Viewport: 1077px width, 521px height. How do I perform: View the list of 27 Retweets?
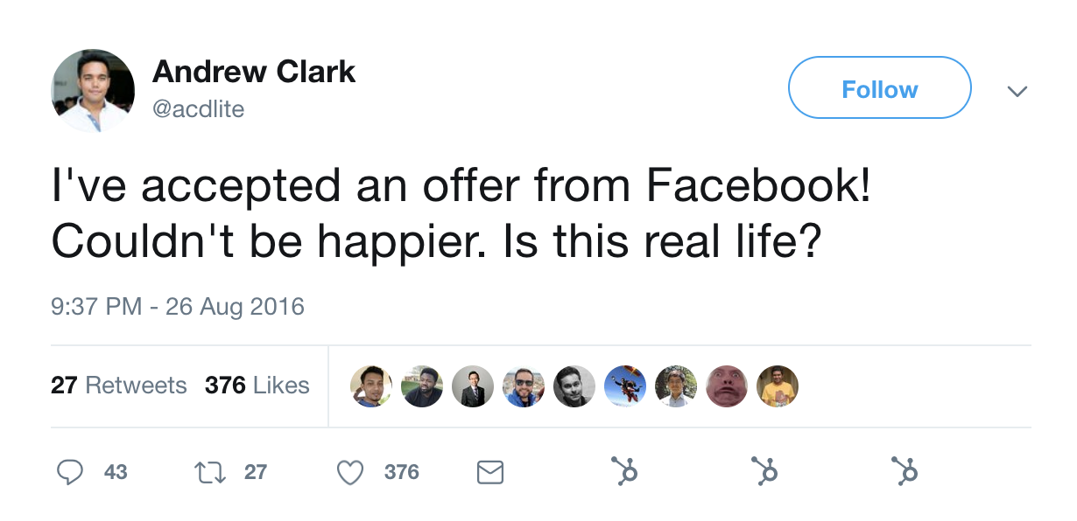[118, 386]
